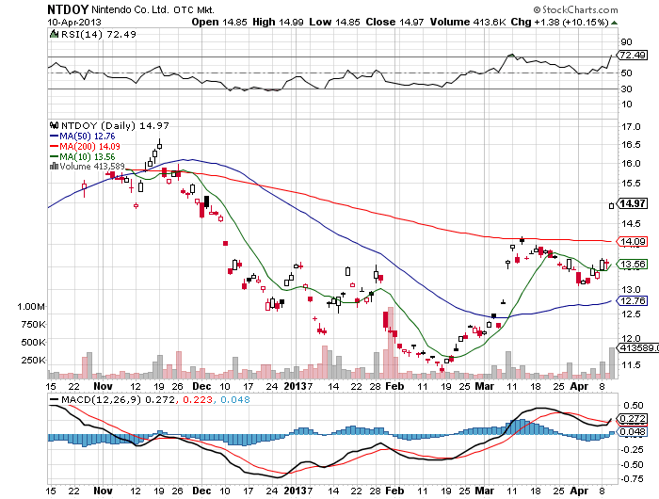Click the RSI mountain icon beside RSI(14)
Screen dimensions: 659x499
pyautogui.click(x=54, y=34)
